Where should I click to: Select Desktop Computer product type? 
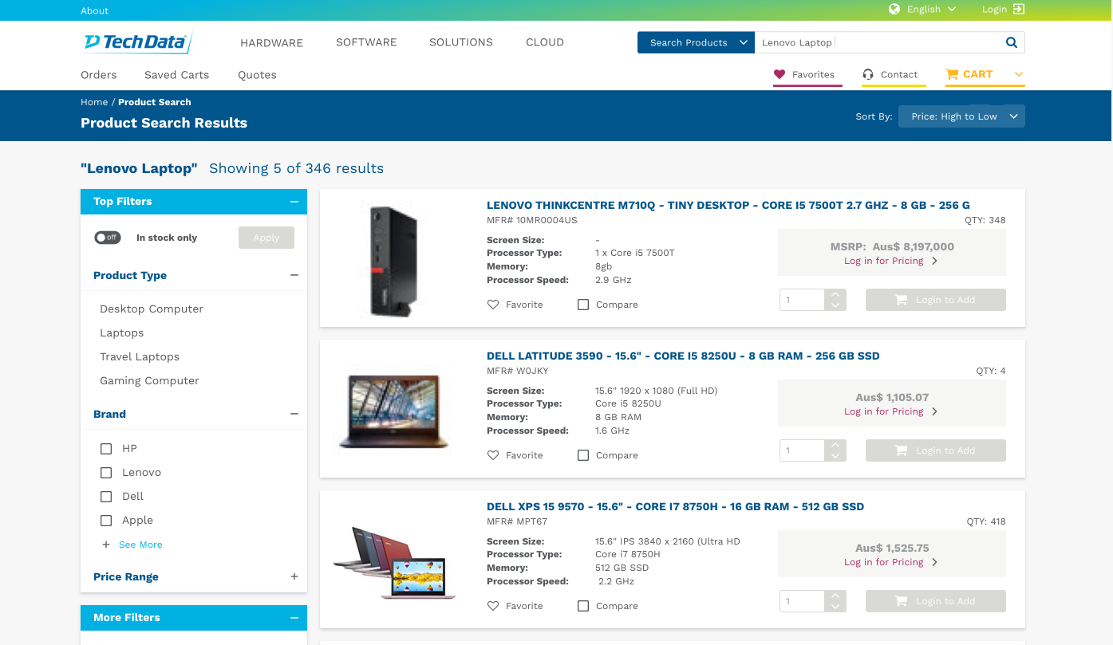click(x=152, y=309)
